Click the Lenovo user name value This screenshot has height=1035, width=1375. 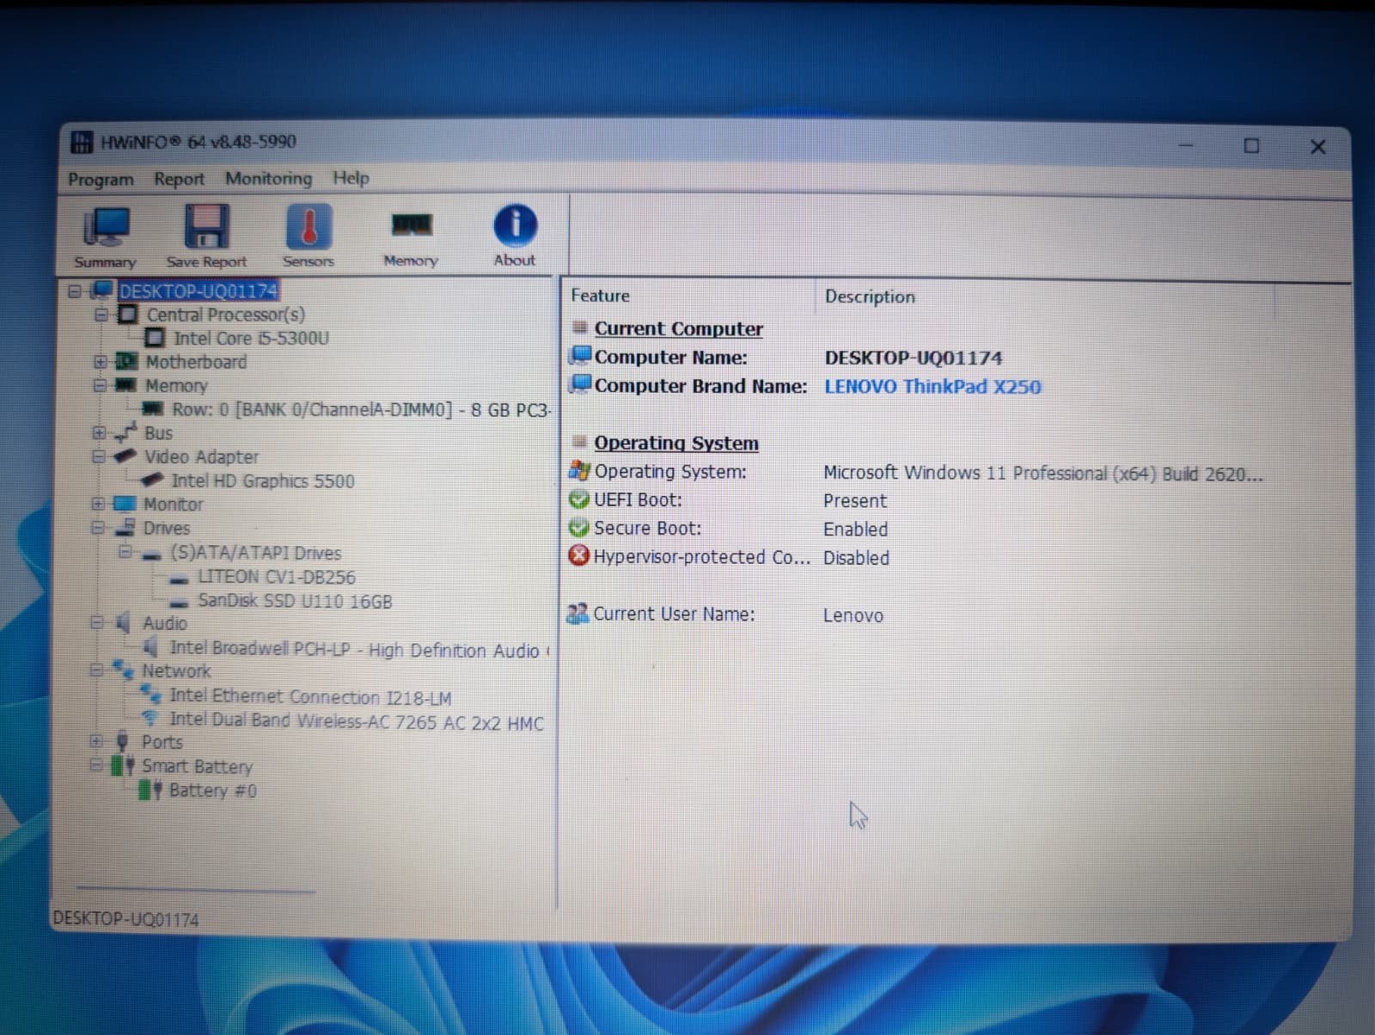click(x=853, y=615)
